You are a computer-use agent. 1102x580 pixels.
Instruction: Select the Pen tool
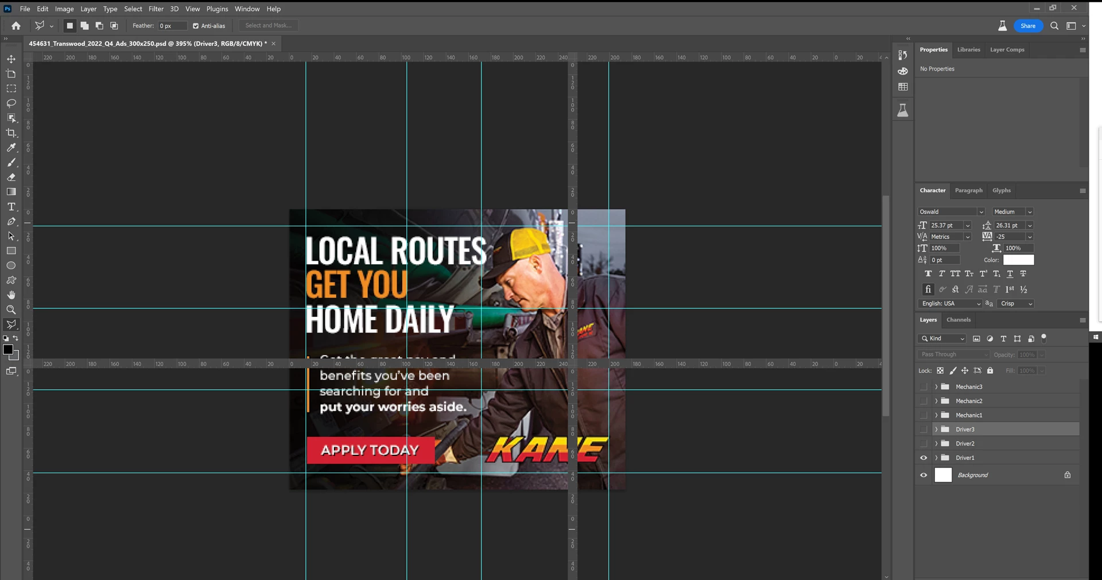point(11,222)
